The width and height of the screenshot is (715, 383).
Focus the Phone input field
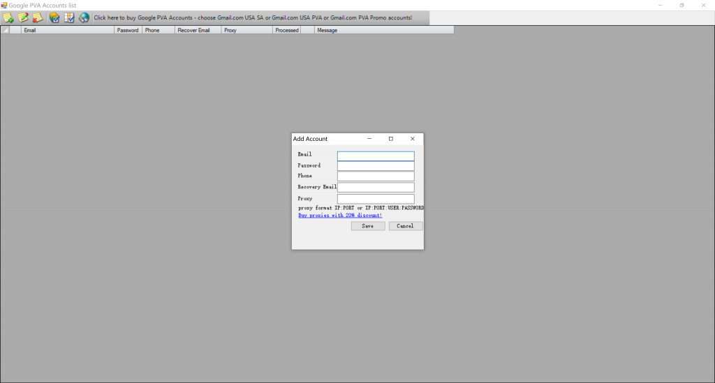(x=376, y=177)
